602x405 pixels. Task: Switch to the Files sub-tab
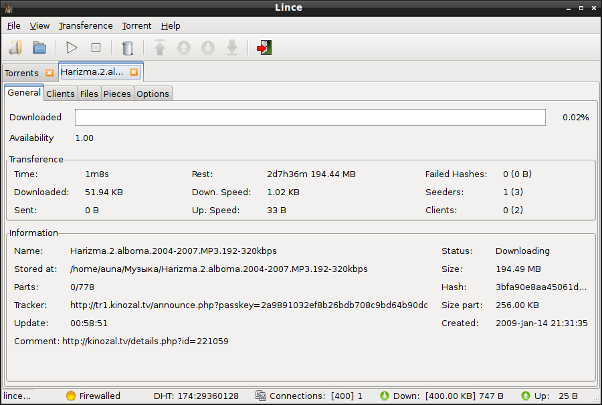[89, 94]
